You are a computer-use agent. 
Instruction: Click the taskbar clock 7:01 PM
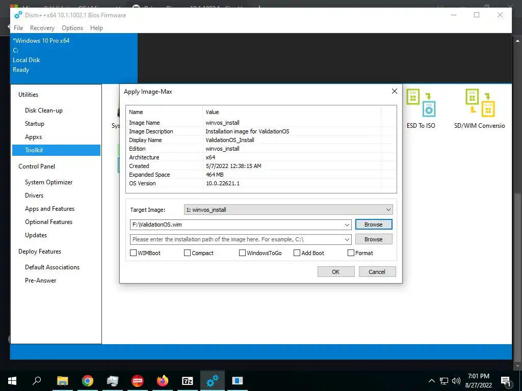tap(478, 381)
